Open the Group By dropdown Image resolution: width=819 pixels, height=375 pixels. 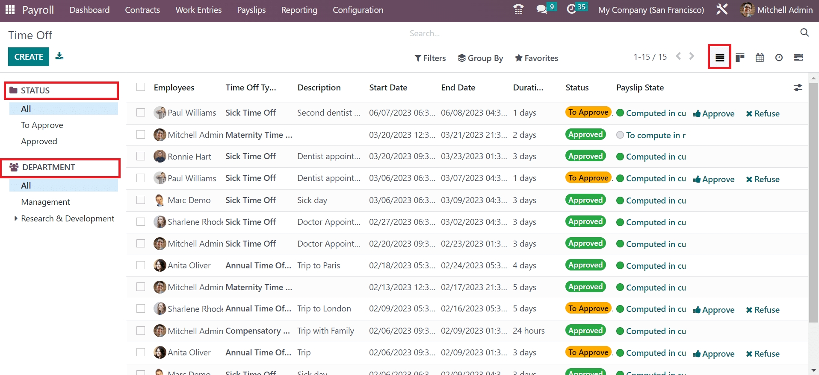[480, 58]
